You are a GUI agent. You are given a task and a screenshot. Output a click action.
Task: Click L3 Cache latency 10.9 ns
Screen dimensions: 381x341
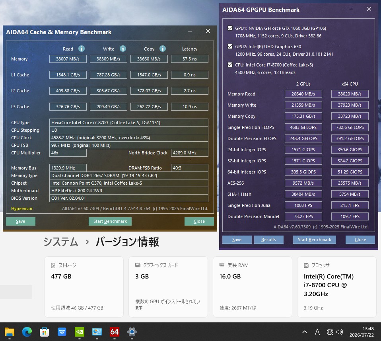190,107
